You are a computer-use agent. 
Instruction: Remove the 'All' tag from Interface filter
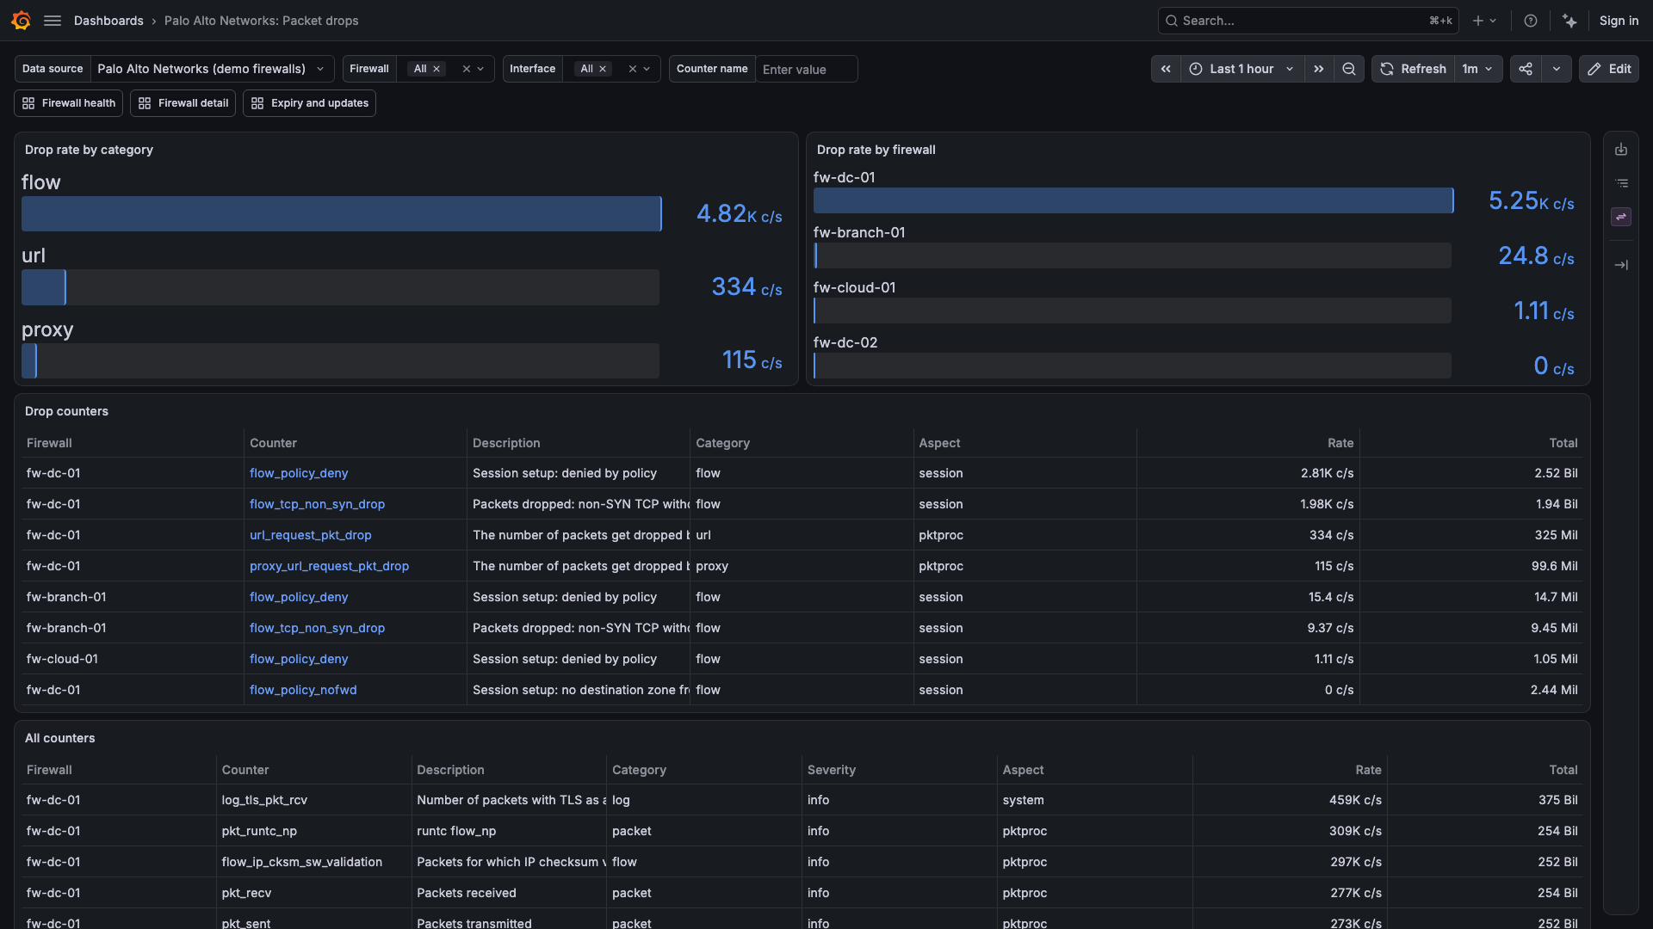click(x=603, y=69)
